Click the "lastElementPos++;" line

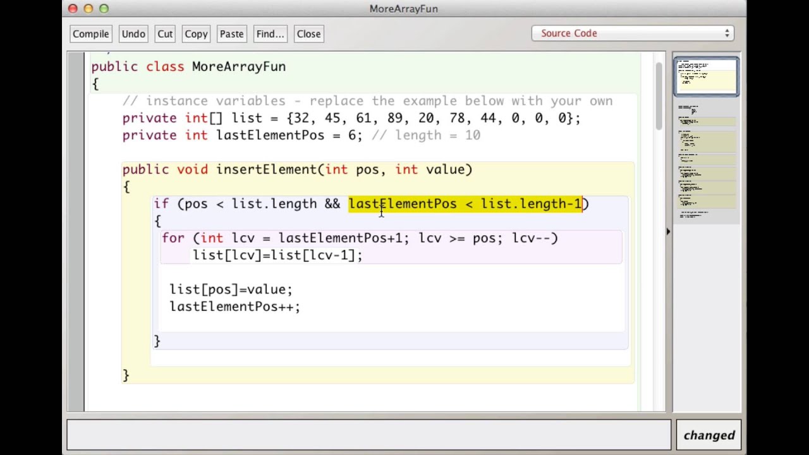234,306
